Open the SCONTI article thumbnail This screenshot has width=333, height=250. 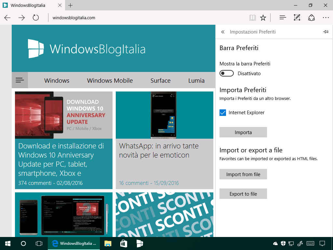click(164, 215)
